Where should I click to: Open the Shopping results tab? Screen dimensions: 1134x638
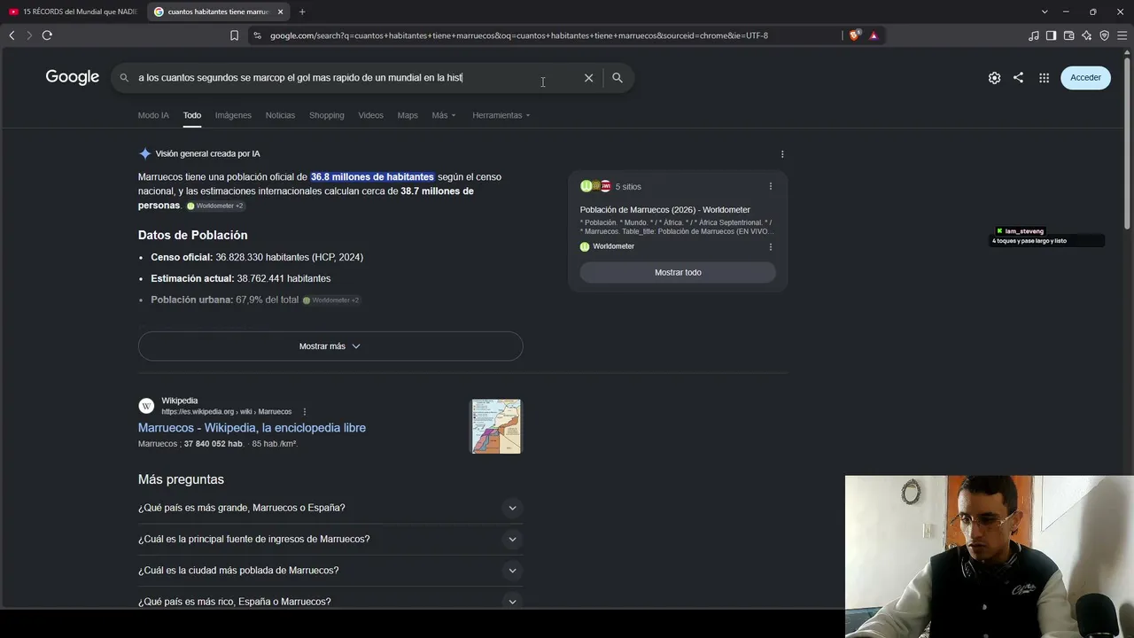(327, 115)
